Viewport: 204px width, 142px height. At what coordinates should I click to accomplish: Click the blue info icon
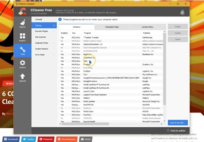point(60,19)
